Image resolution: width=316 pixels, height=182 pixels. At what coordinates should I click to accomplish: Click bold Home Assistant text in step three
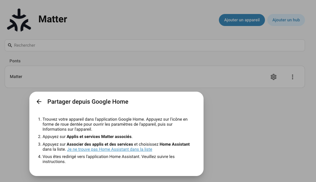pos(175,144)
